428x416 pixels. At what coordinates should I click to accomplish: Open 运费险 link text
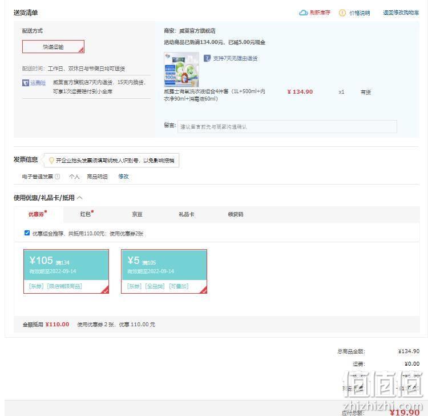tap(38, 83)
